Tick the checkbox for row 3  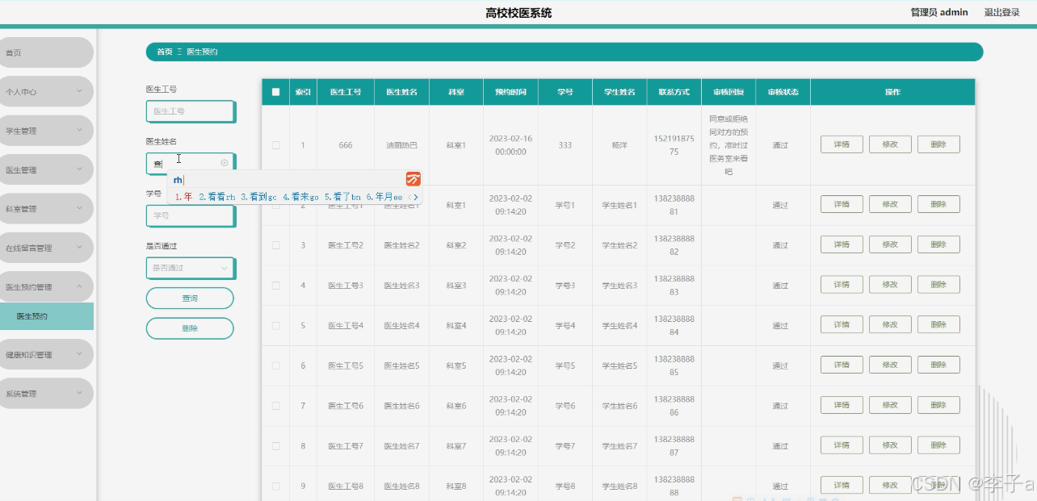pos(275,245)
